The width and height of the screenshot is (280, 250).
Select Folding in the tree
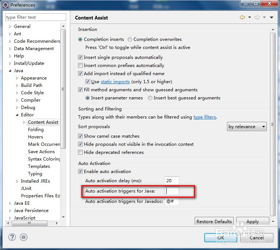(x=36, y=130)
